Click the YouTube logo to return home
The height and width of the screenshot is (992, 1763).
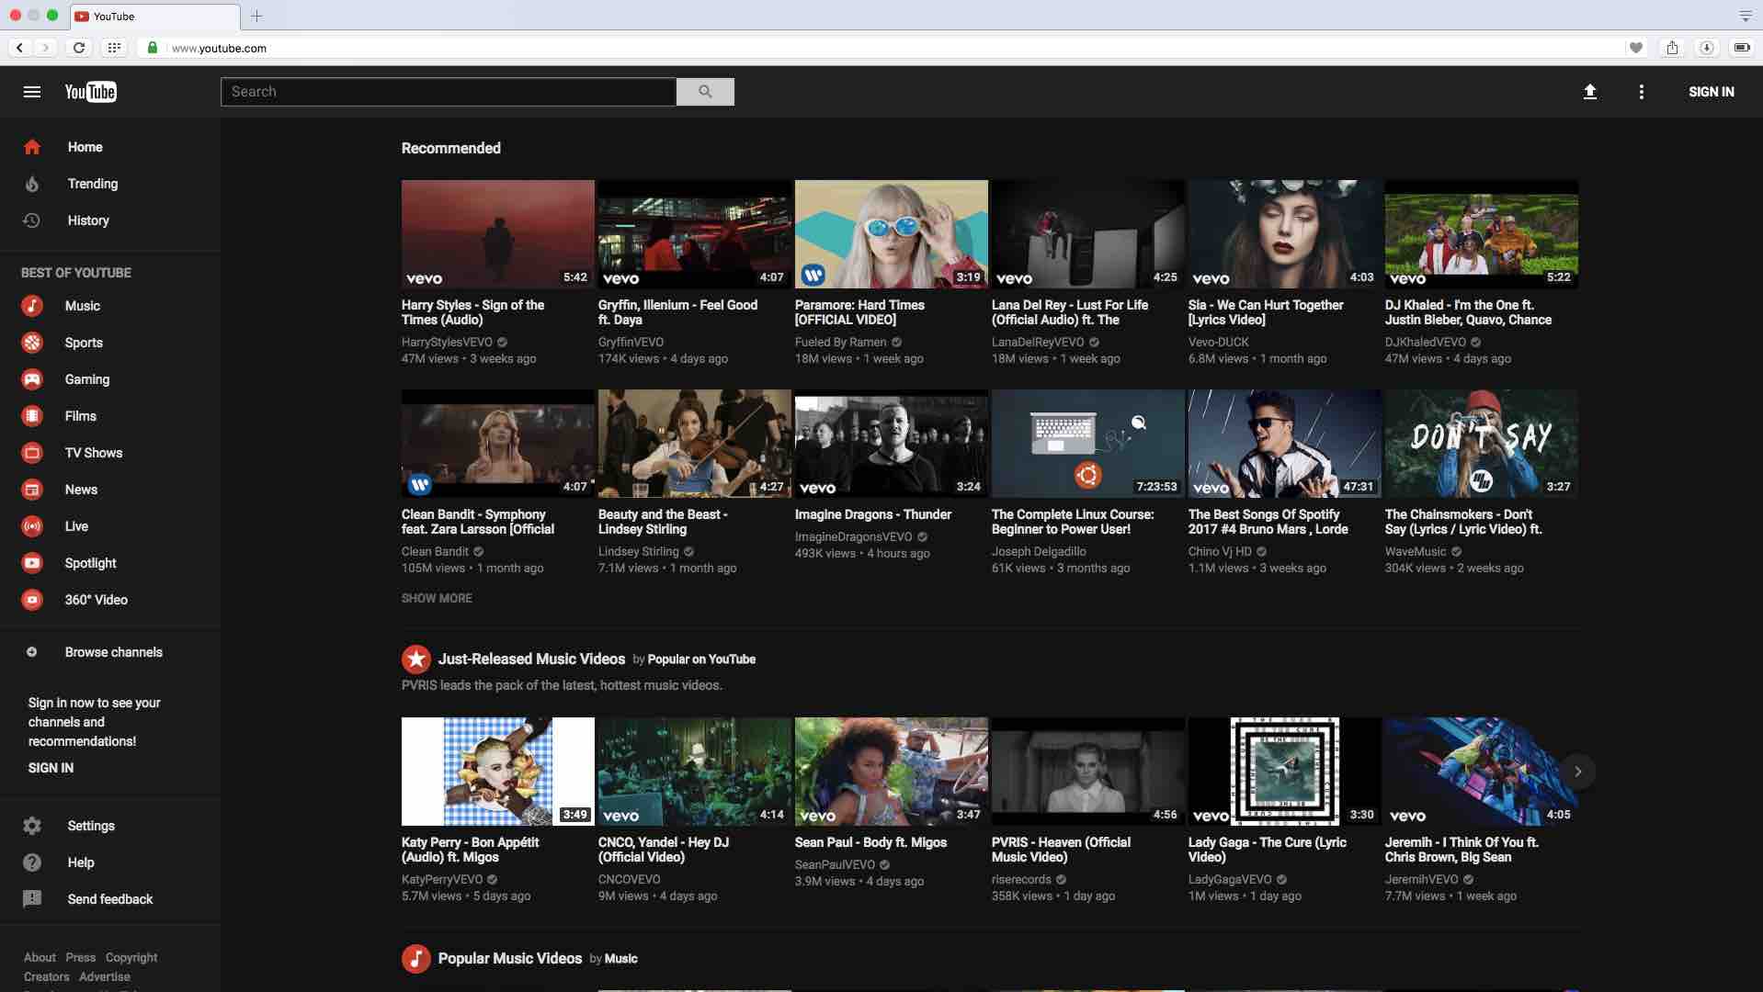90,91
